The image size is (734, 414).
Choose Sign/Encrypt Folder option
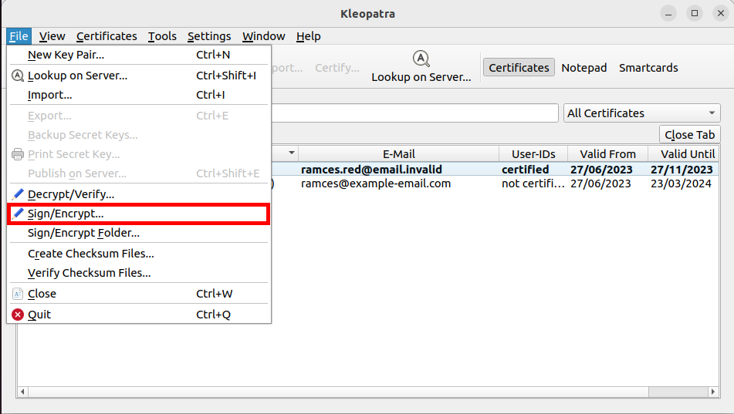(139, 233)
